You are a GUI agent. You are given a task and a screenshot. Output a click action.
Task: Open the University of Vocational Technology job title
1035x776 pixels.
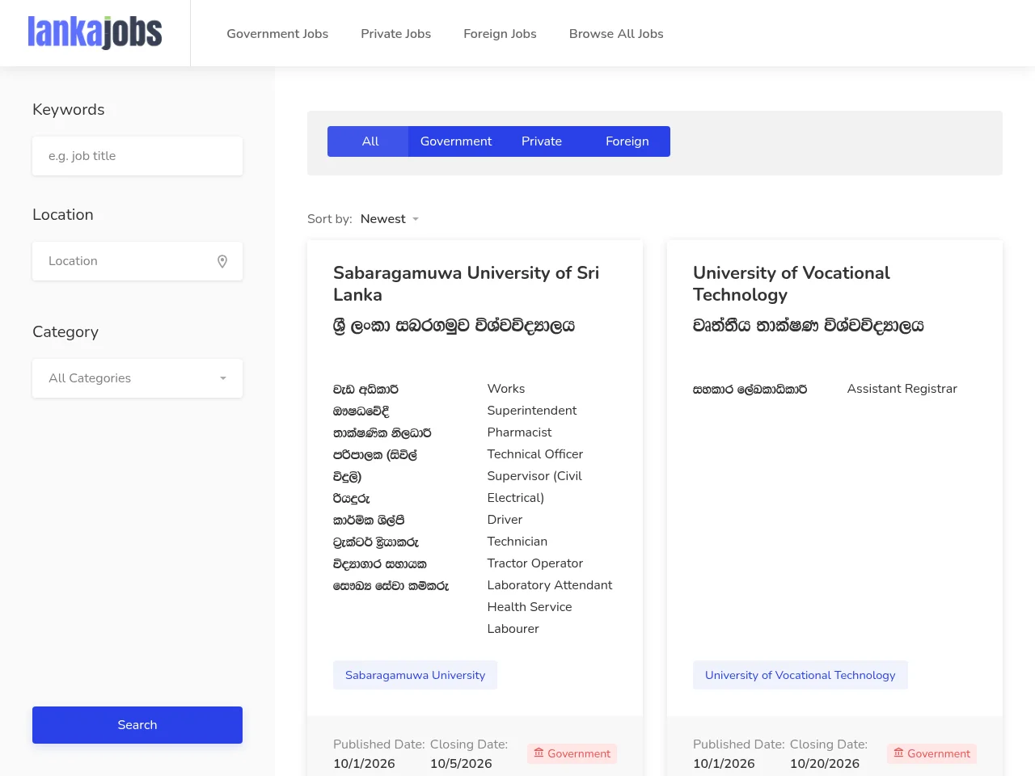[x=792, y=284]
